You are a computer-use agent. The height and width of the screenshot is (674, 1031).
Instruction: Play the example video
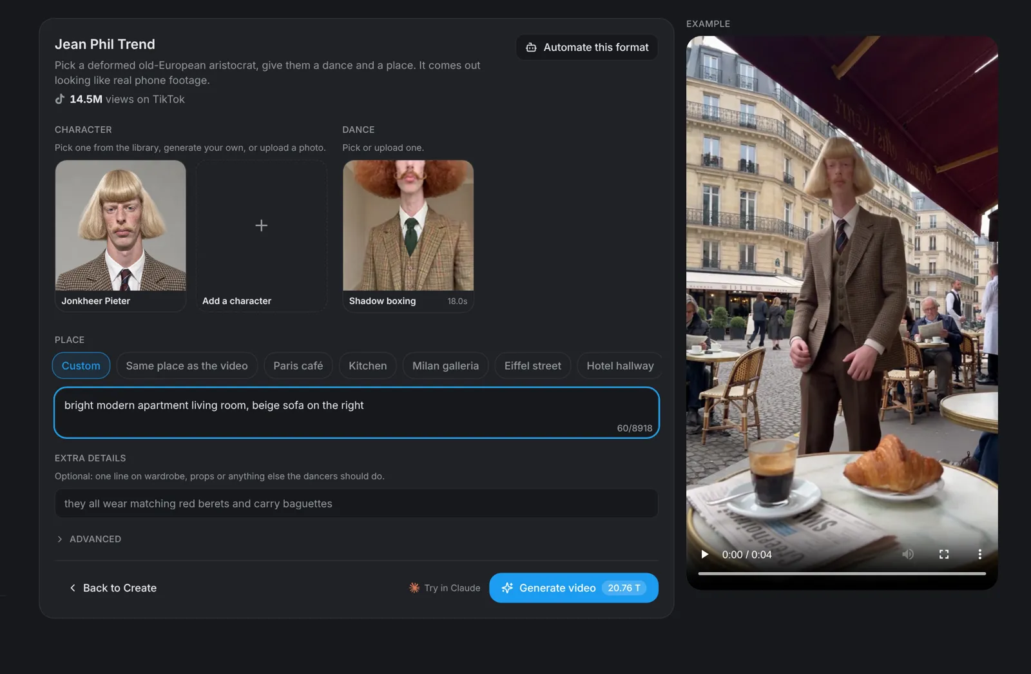(704, 554)
